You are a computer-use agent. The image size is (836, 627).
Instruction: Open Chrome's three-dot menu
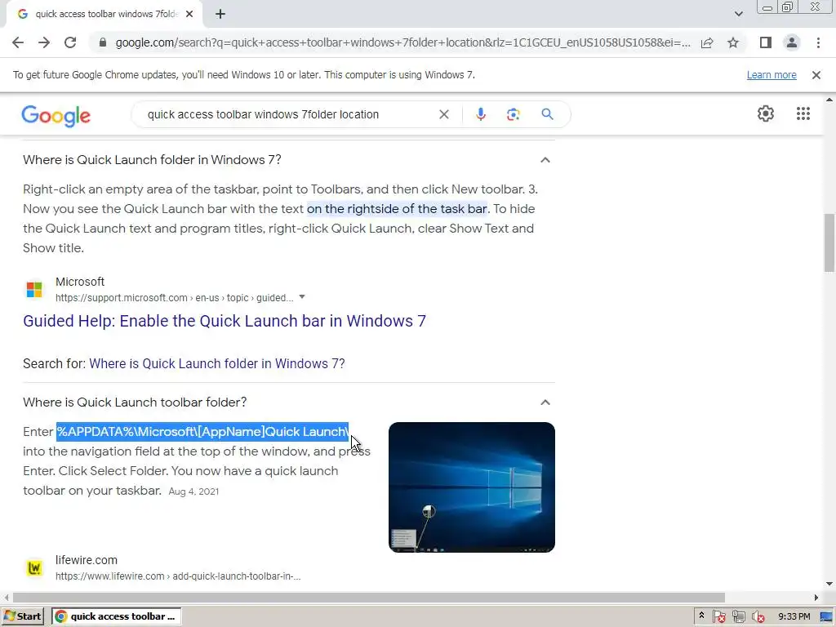pos(818,42)
